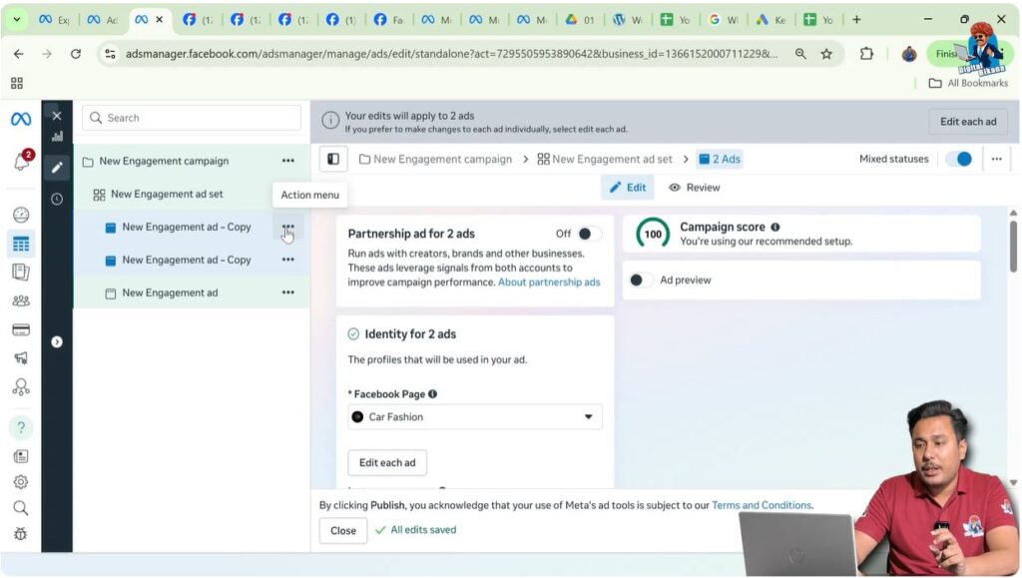Open Ads reporting document icon
Image resolution: width=1022 pixels, height=578 pixels.
(x=21, y=272)
